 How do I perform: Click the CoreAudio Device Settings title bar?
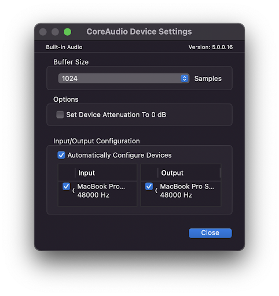click(139, 32)
